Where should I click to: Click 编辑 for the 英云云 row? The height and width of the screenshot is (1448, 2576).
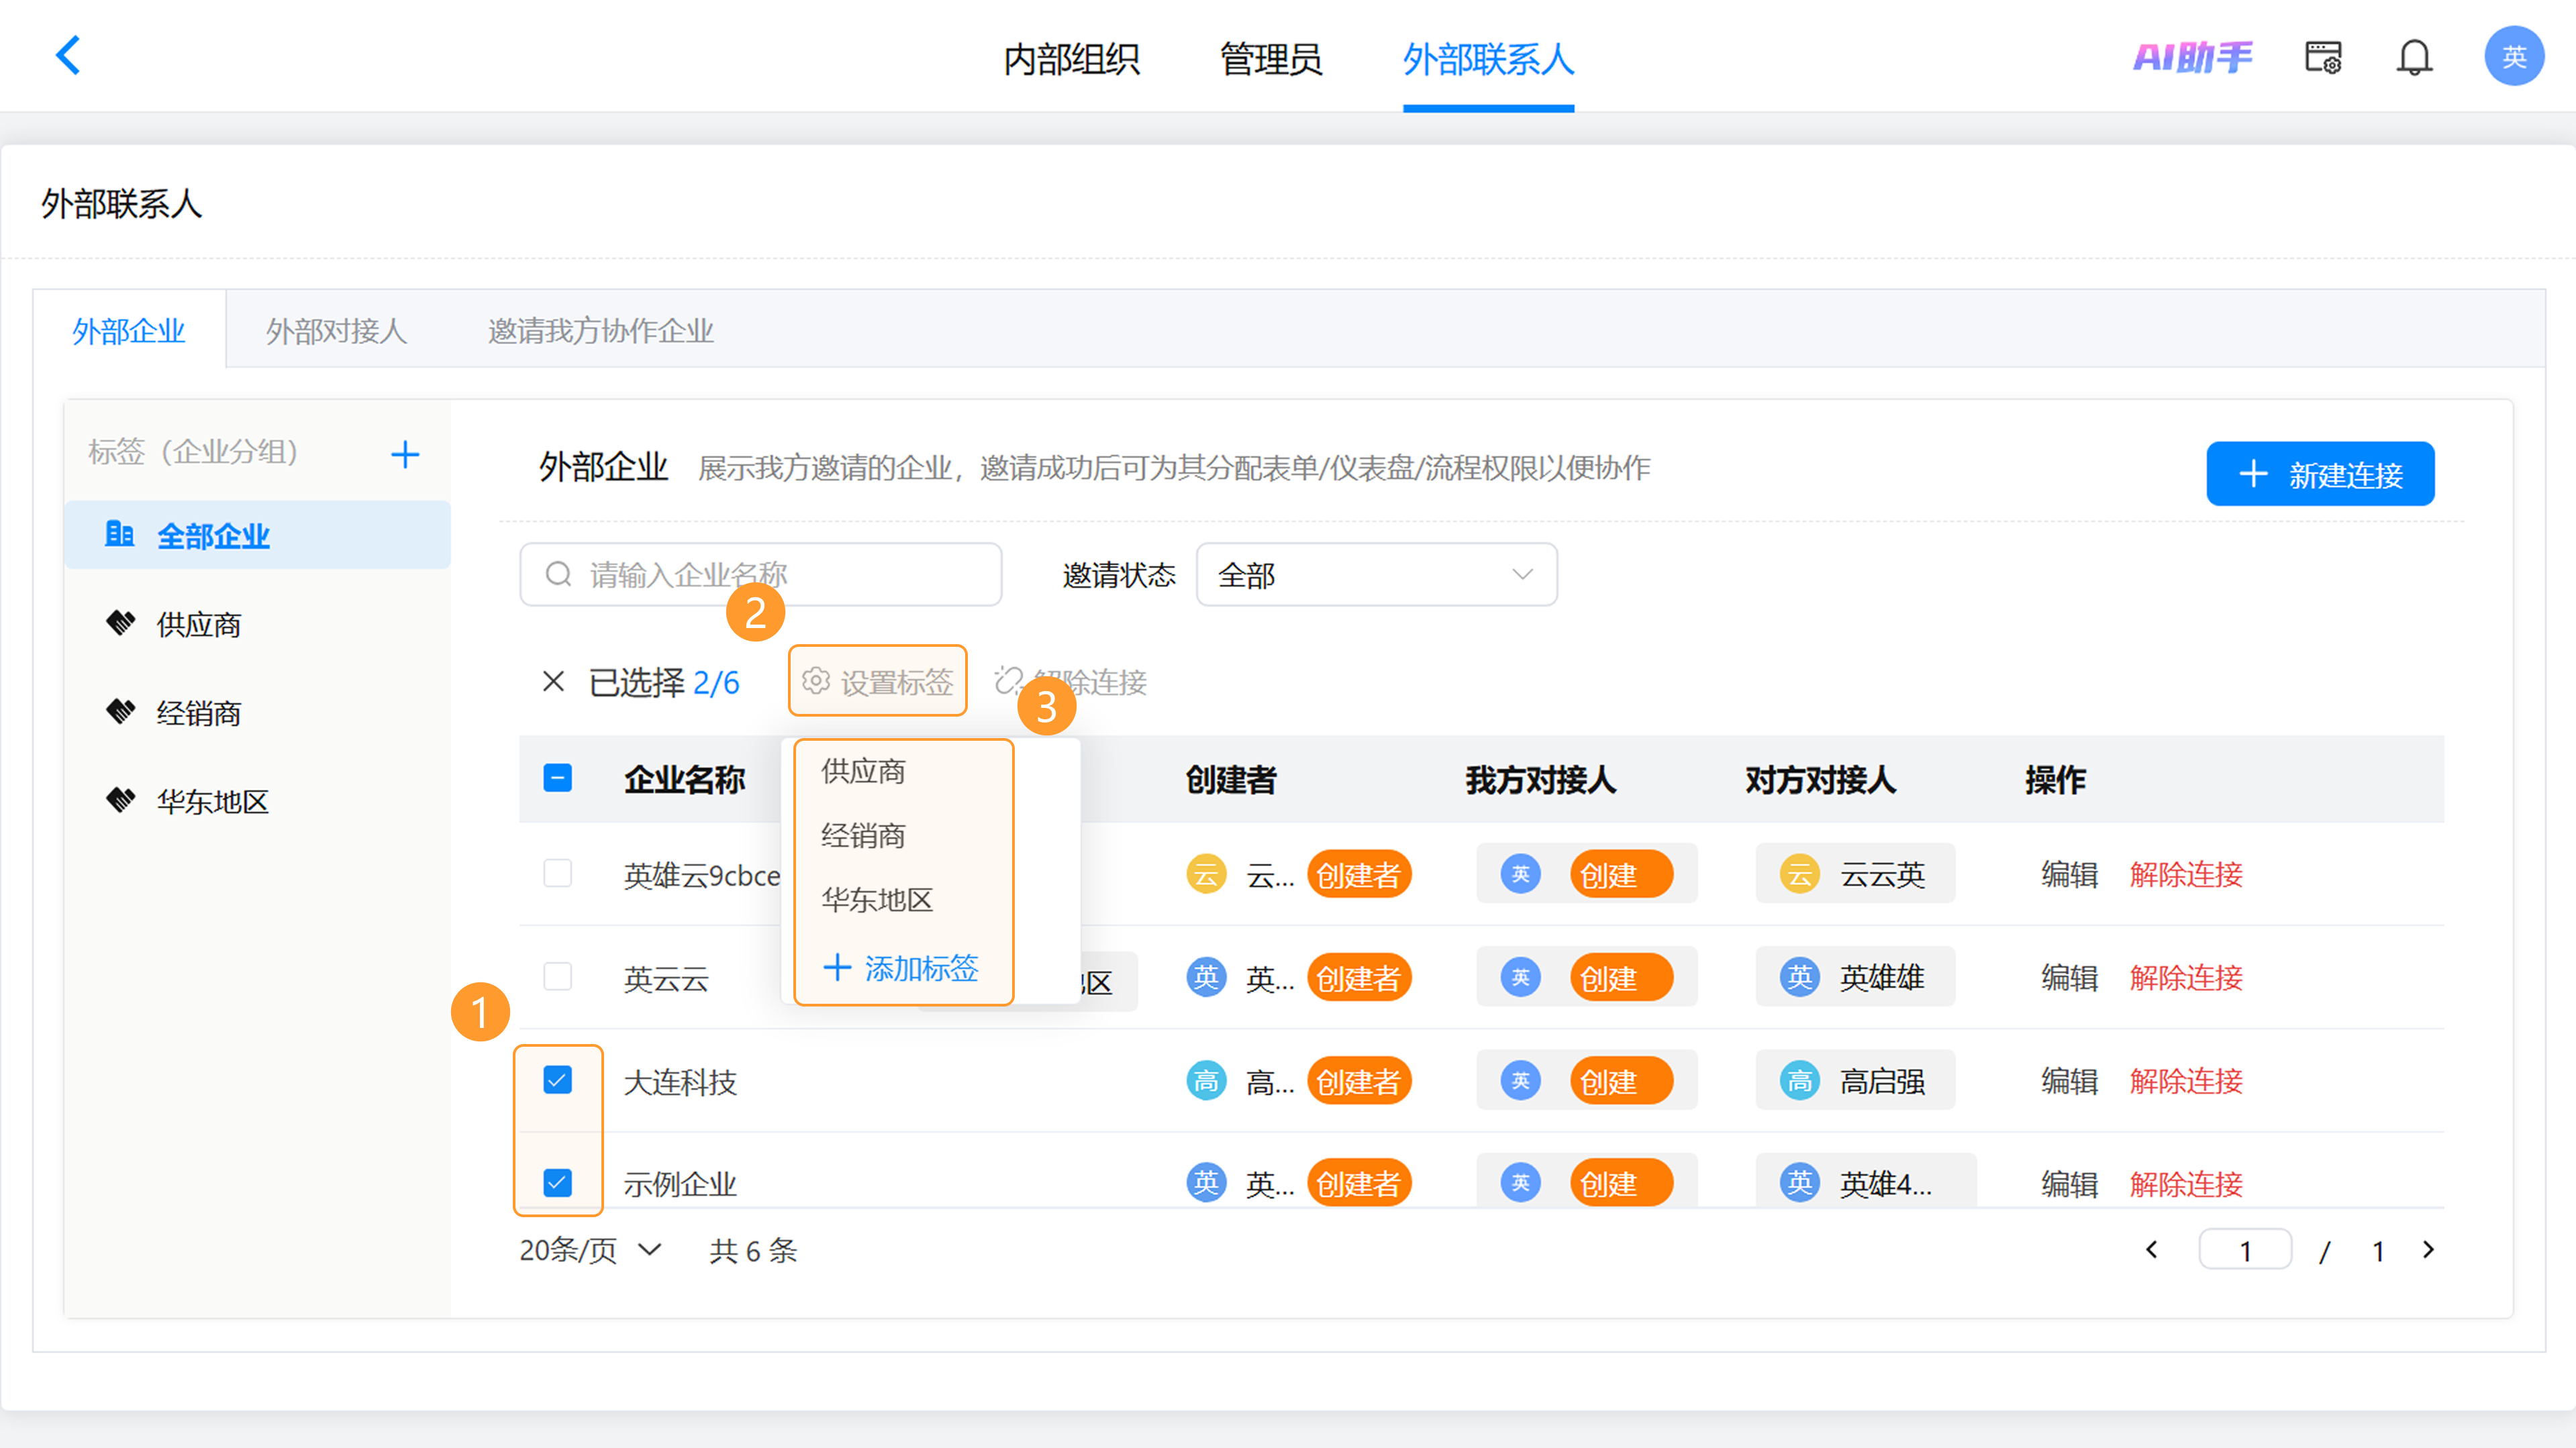(x=2069, y=977)
